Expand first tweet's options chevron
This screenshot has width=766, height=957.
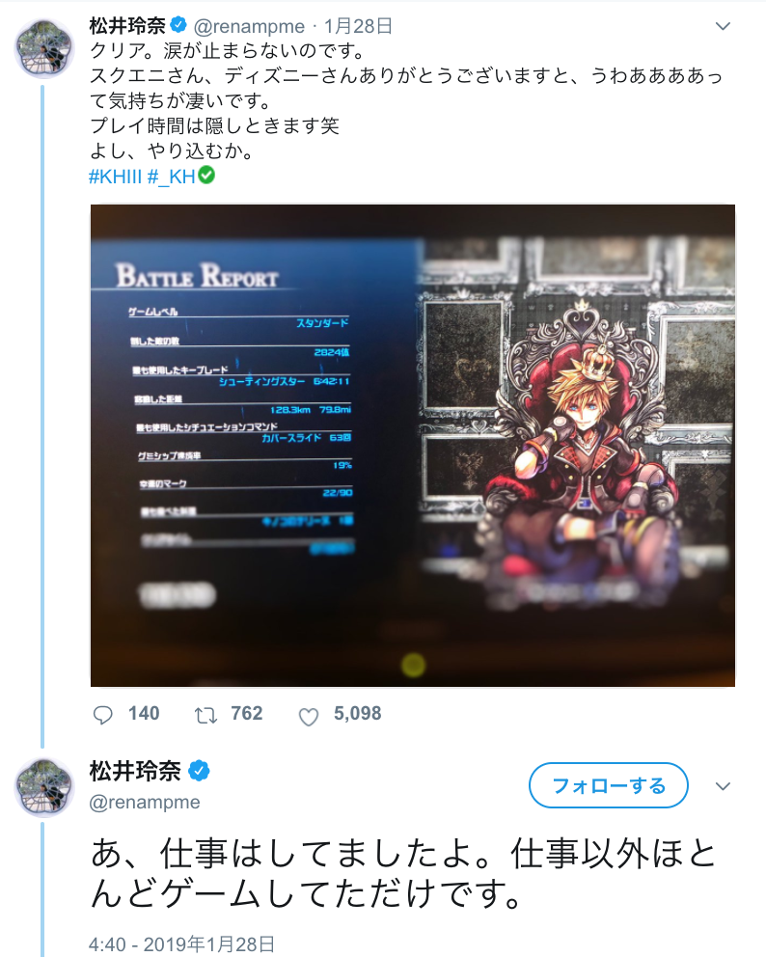coord(723,26)
